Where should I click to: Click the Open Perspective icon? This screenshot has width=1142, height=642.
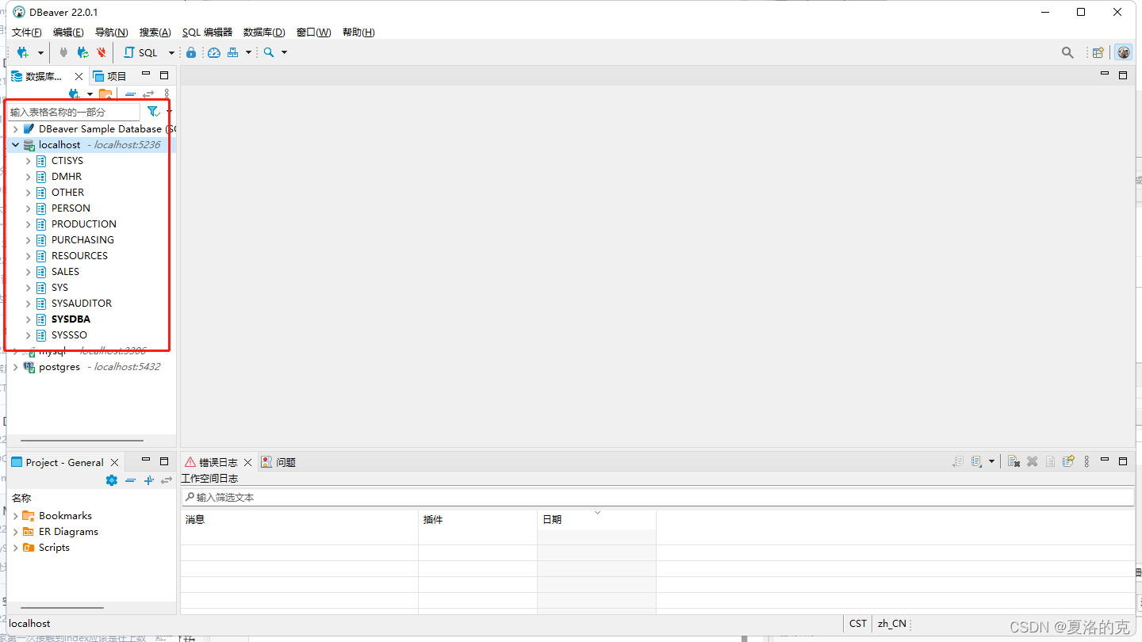tap(1098, 52)
